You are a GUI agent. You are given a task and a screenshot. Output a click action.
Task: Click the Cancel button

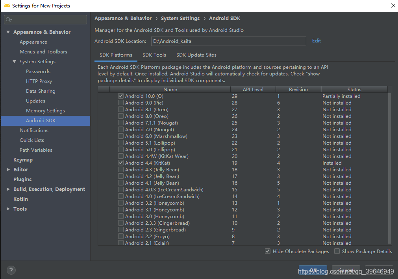click(x=346, y=270)
